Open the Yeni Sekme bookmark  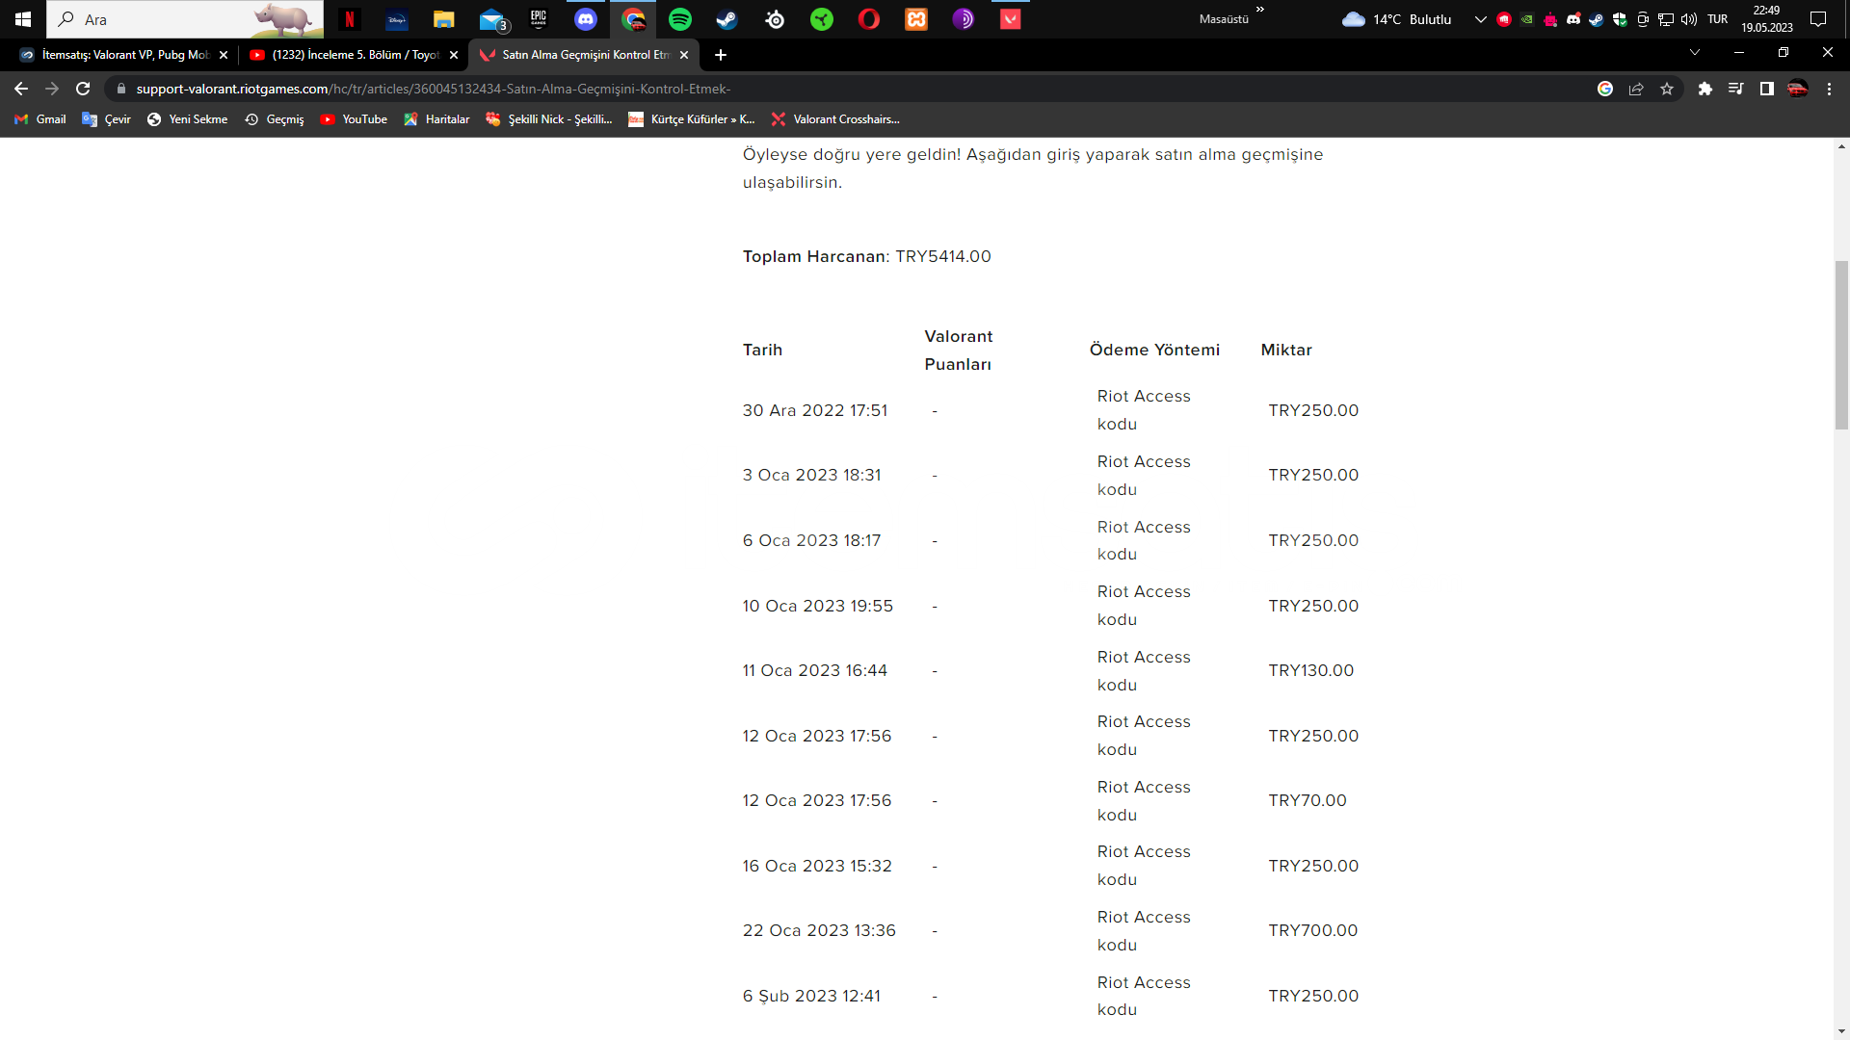point(188,119)
